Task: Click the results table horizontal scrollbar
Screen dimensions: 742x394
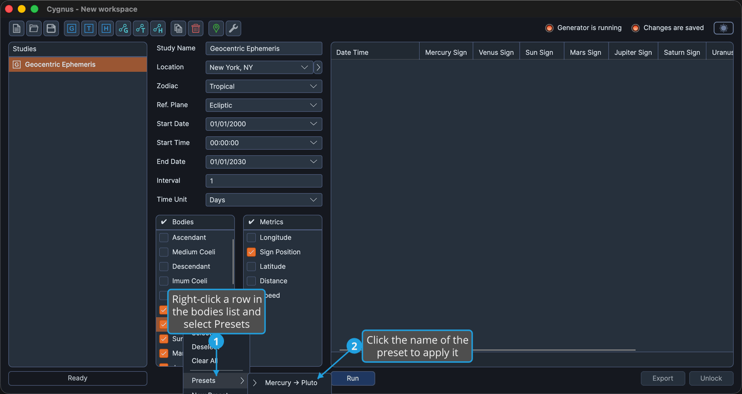Action: (x=487, y=350)
